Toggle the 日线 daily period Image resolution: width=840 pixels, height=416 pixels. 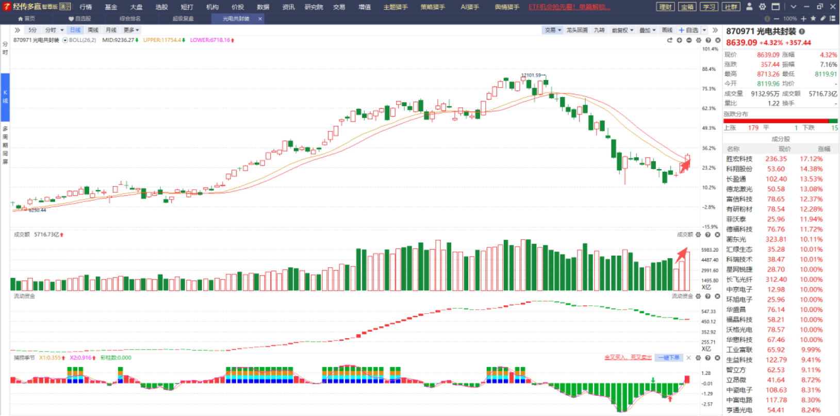pos(75,30)
